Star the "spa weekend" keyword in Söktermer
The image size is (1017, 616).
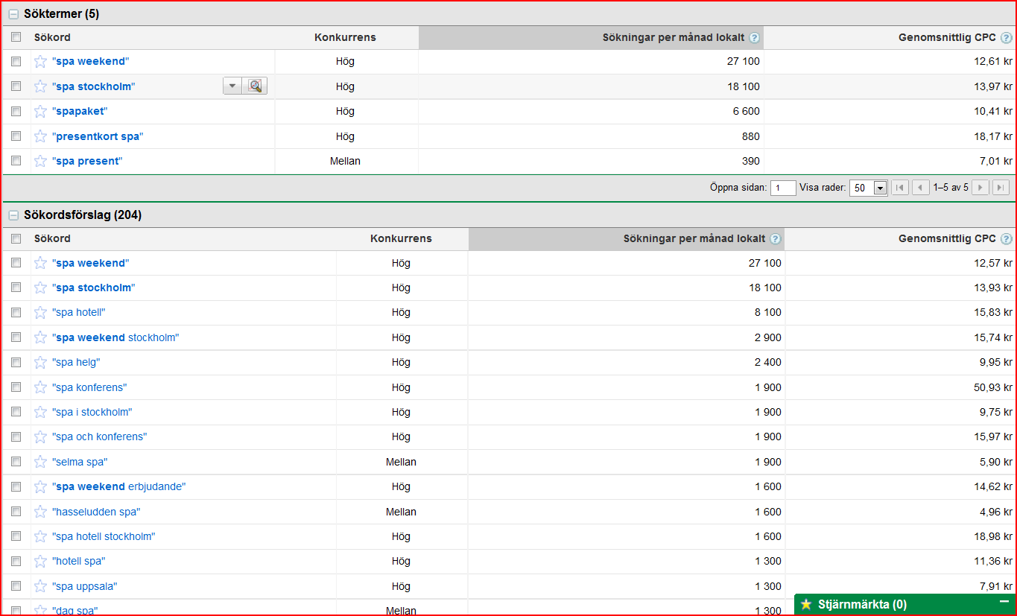[x=40, y=61]
